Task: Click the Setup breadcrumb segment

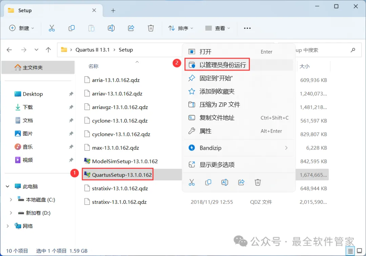Action: click(126, 50)
